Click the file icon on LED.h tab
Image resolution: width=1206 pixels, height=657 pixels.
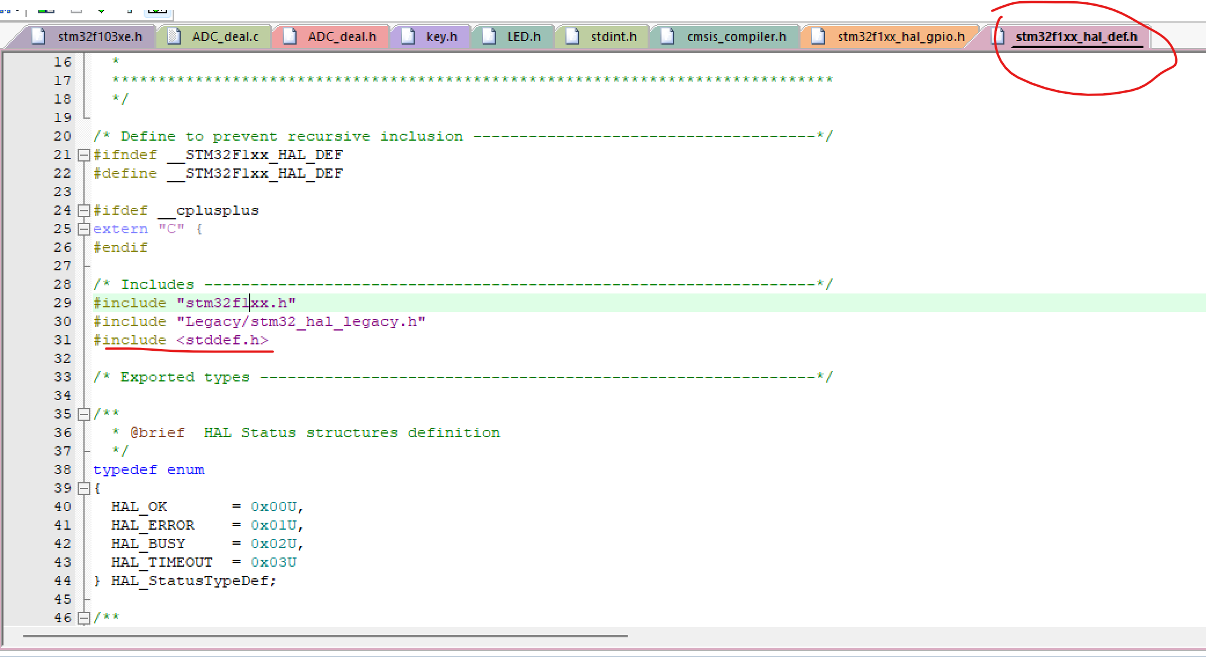tap(489, 36)
